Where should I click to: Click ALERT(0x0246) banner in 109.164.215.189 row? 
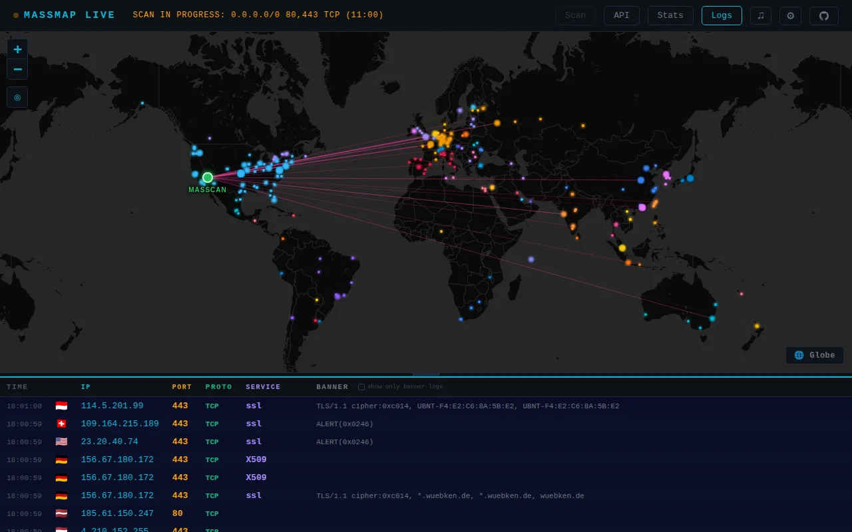345,424
